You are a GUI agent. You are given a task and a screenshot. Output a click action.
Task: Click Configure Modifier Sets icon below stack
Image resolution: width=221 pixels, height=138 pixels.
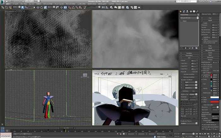click(x=196, y=48)
